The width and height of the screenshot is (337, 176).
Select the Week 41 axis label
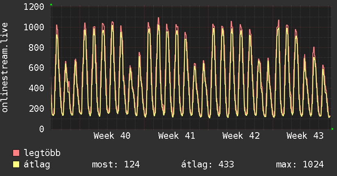tap(176, 136)
